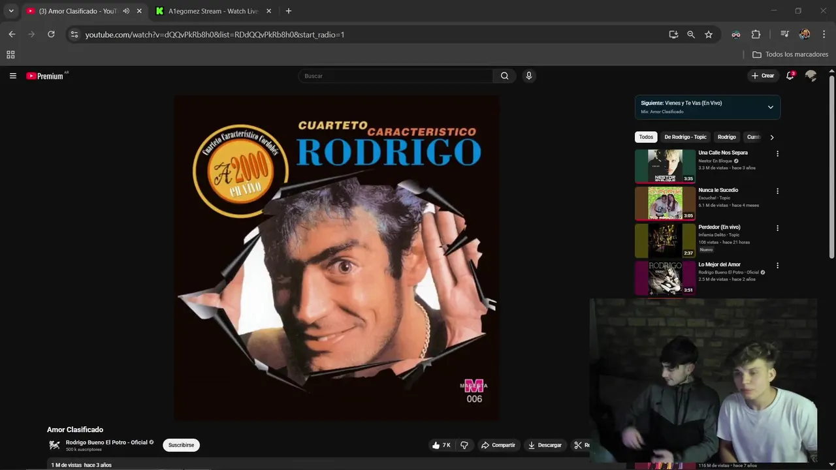Click the Buscar search field
The width and height of the screenshot is (836, 470).
pos(395,76)
